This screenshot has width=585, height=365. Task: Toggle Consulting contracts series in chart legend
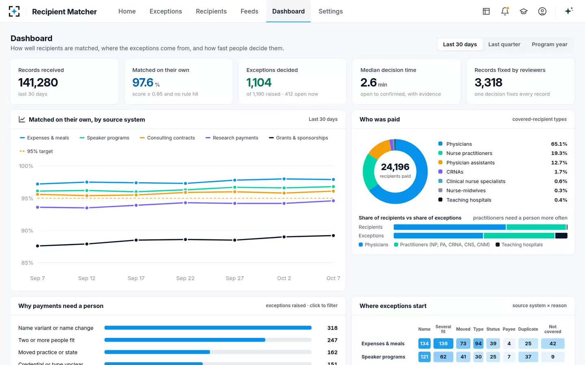point(167,138)
